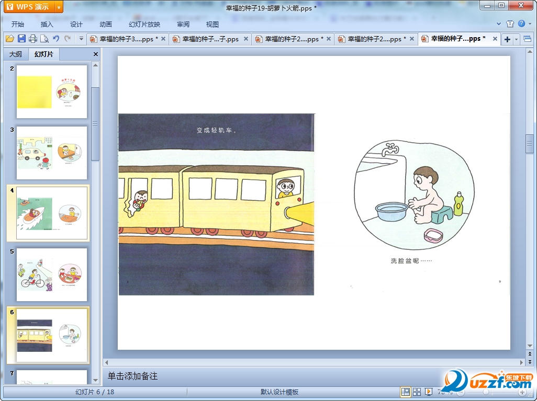Zoom in with the plus button
Screen dimensions: 537x401
click(x=522, y=392)
